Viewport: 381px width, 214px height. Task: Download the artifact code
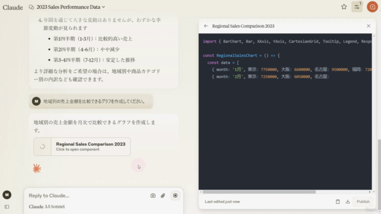click(348, 202)
